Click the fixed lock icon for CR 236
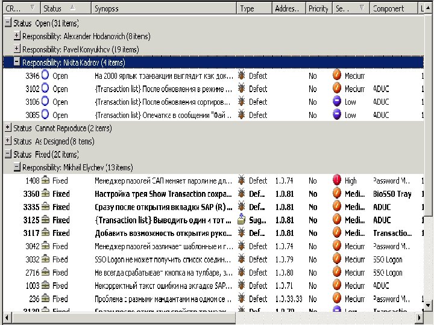Image resolution: width=434 pixels, height=325 pixels. pyautogui.click(x=45, y=299)
